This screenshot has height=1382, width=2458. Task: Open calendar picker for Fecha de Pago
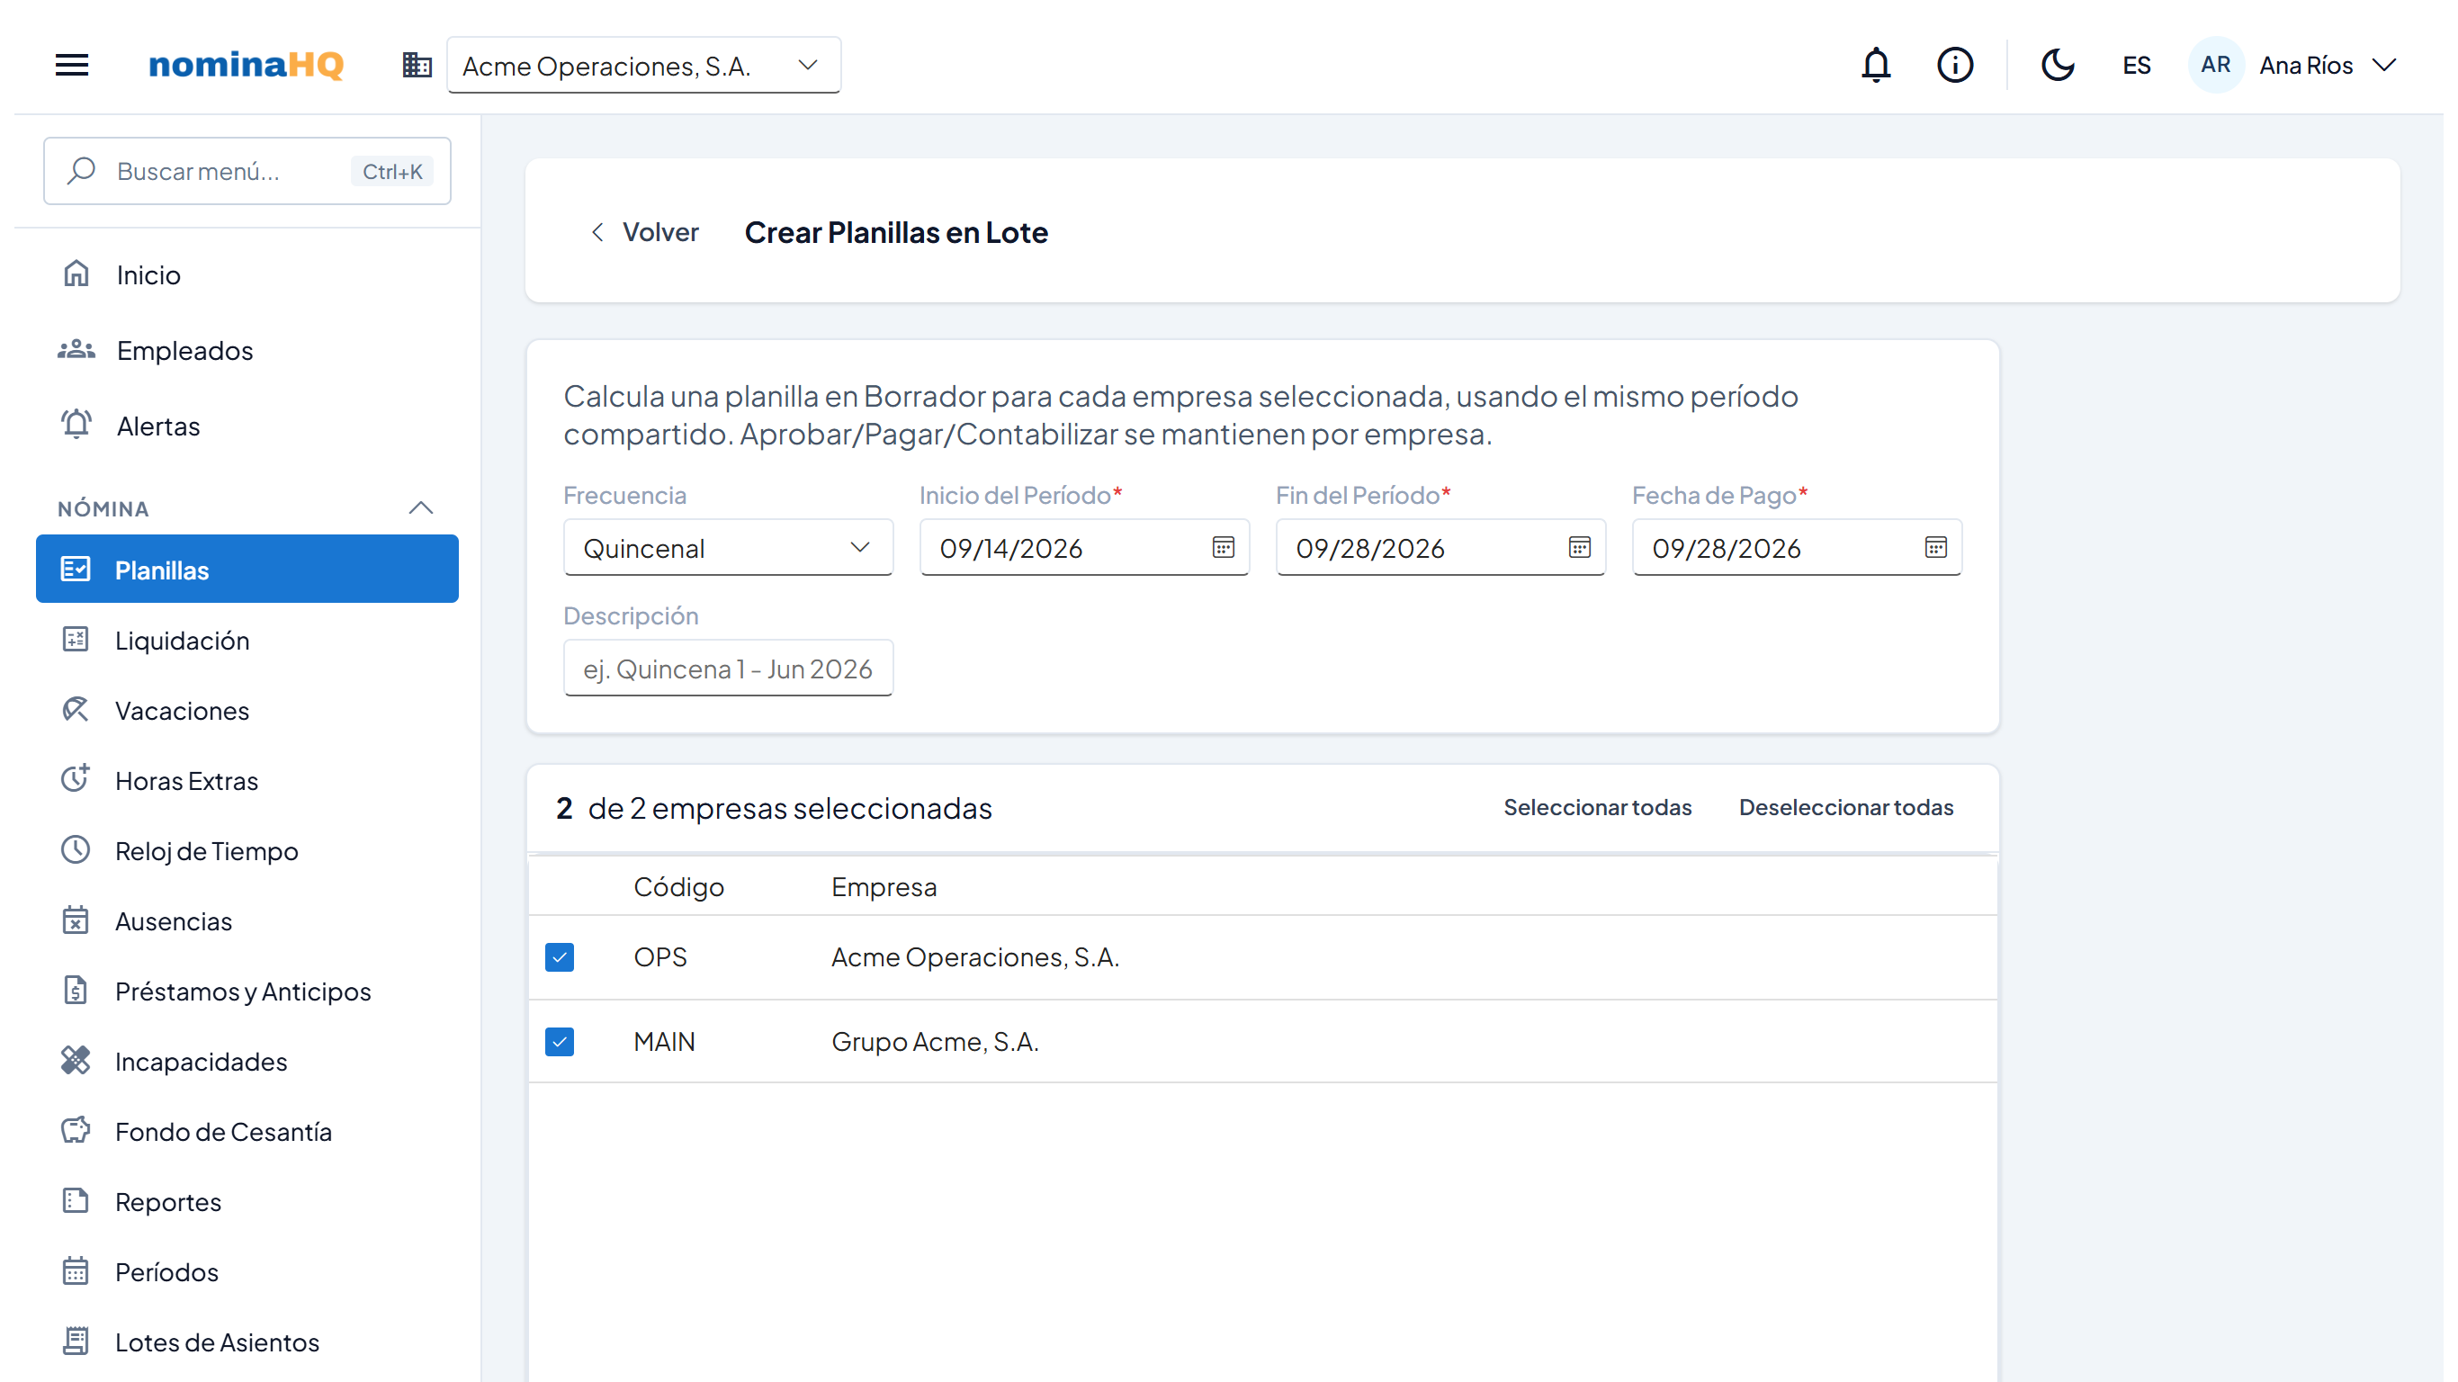tap(1935, 547)
